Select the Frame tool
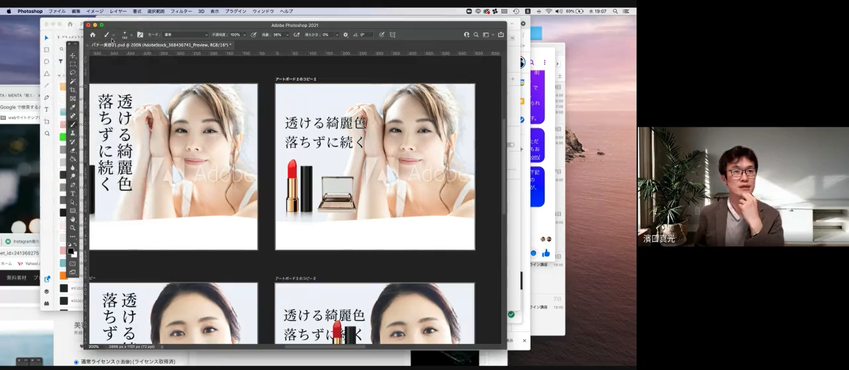This screenshot has width=849, height=370. pyautogui.click(x=73, y=99)
